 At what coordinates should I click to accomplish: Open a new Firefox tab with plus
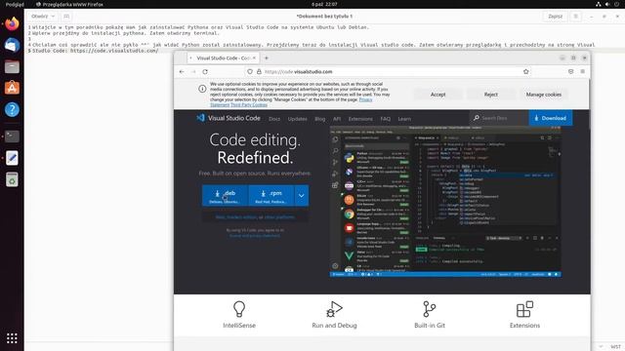coord(267,58)
